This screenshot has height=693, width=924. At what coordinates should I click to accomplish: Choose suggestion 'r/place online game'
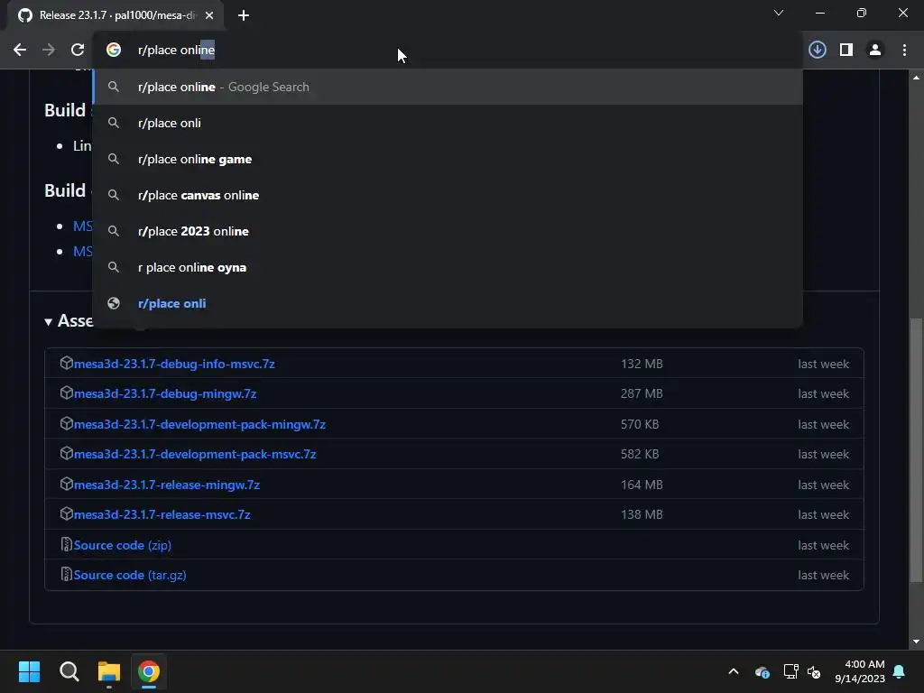[448, 159]
